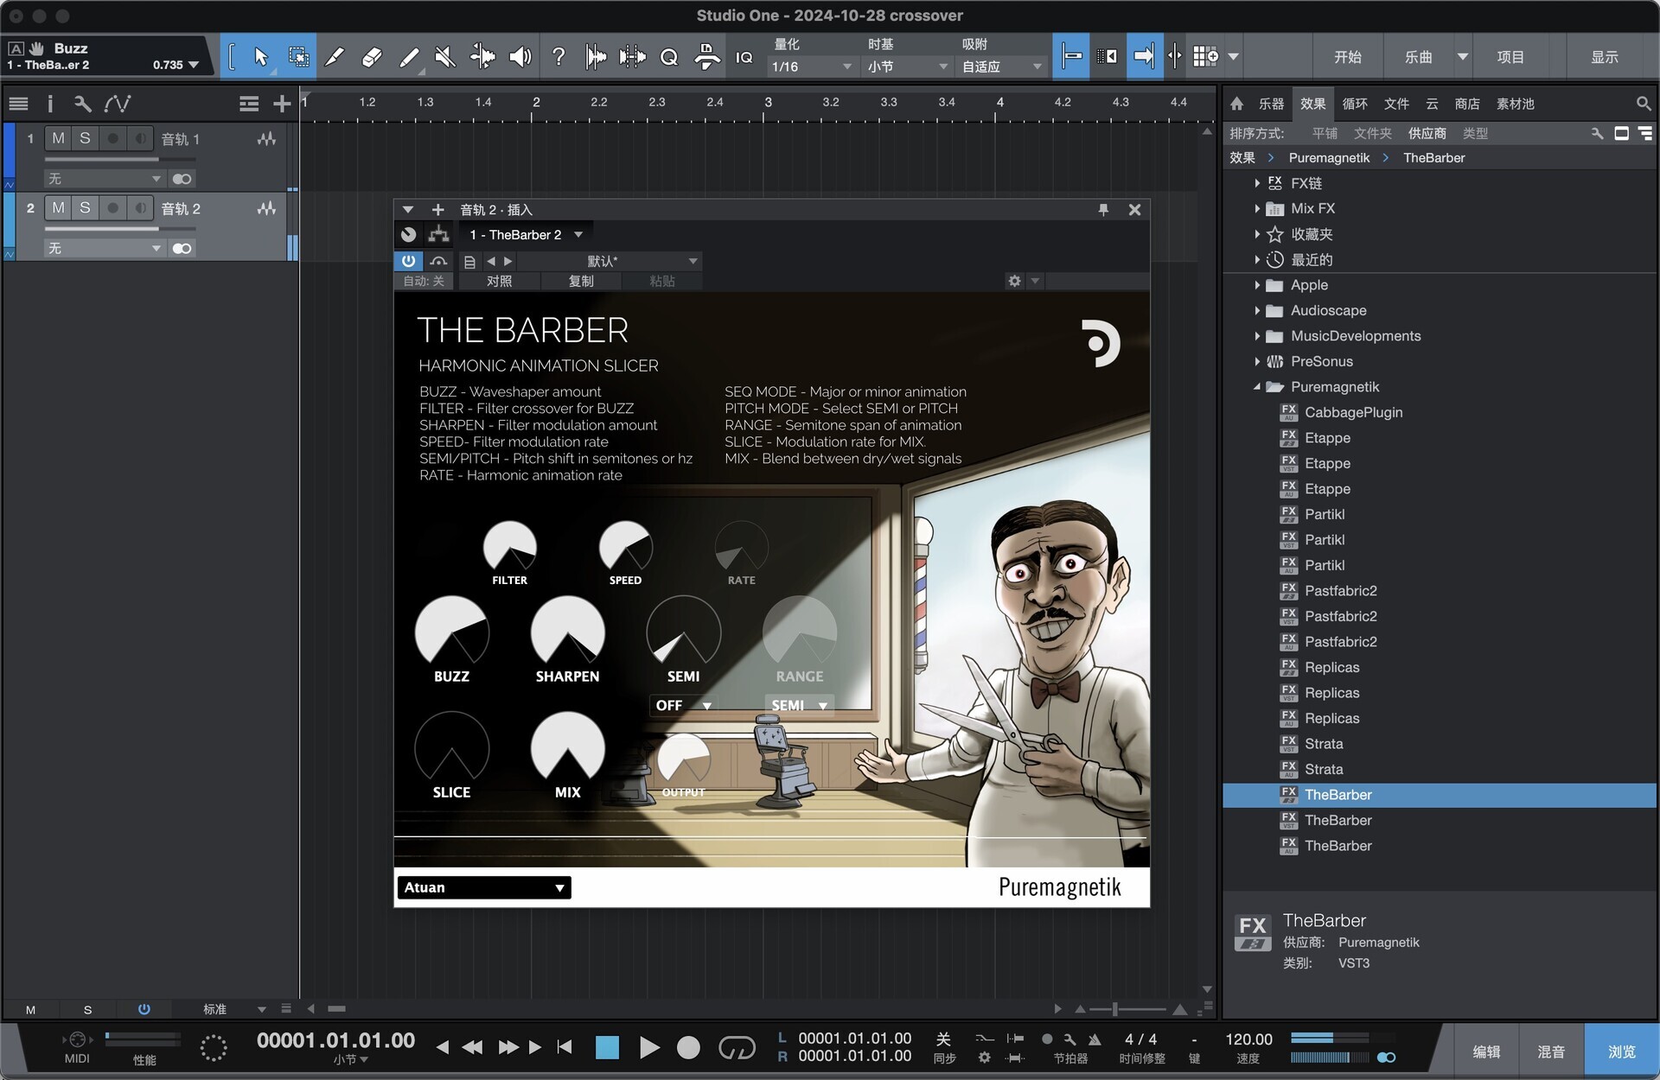
Task: Expand the Apple vendor folder
Action: tap(1257, 285)
